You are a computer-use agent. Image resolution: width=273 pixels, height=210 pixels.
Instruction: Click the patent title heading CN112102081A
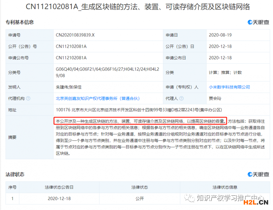pyautogui.click(x=138, y=6)
